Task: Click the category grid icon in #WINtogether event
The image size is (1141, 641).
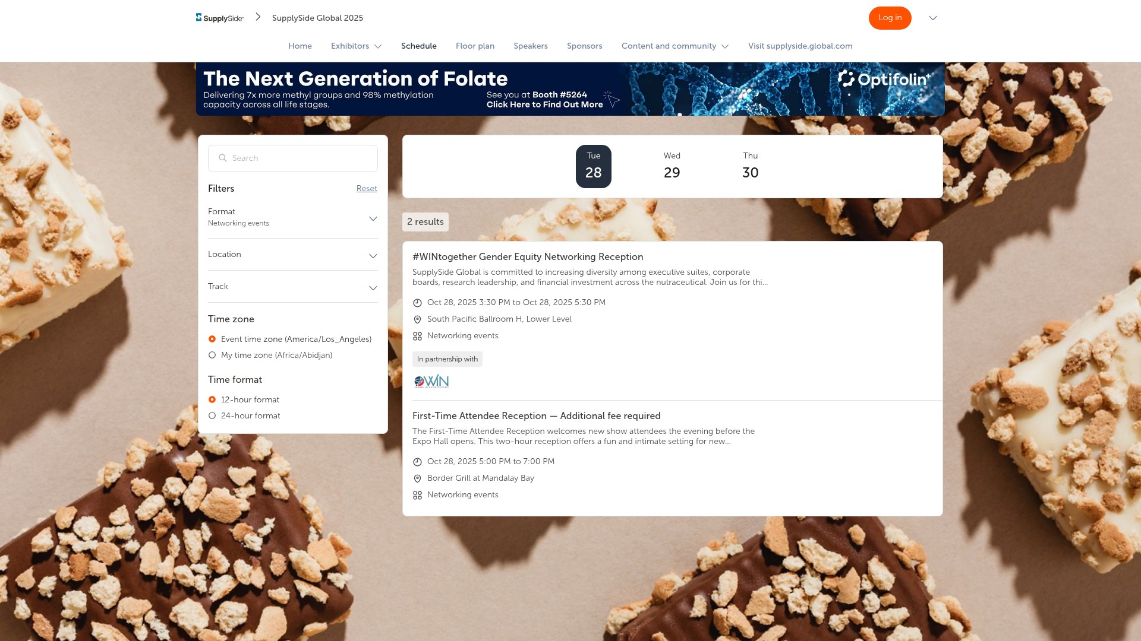Action: click(x=417, y=336)
